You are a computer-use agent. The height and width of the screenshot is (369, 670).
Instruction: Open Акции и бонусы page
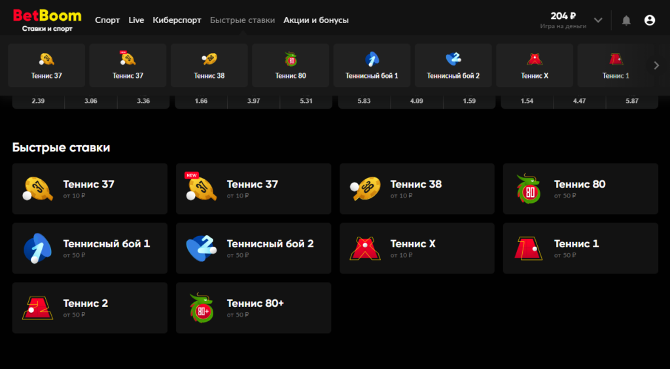click(316, 20)
